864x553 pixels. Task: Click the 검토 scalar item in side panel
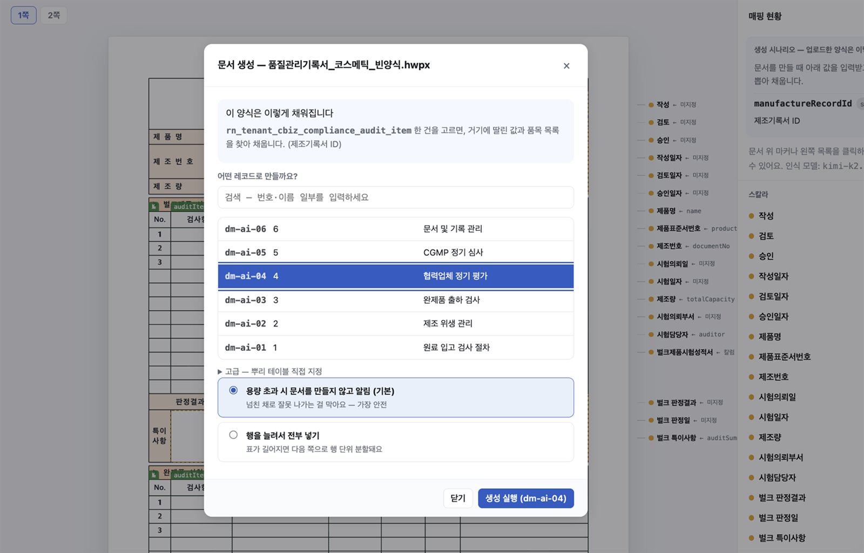pos(766,236)
